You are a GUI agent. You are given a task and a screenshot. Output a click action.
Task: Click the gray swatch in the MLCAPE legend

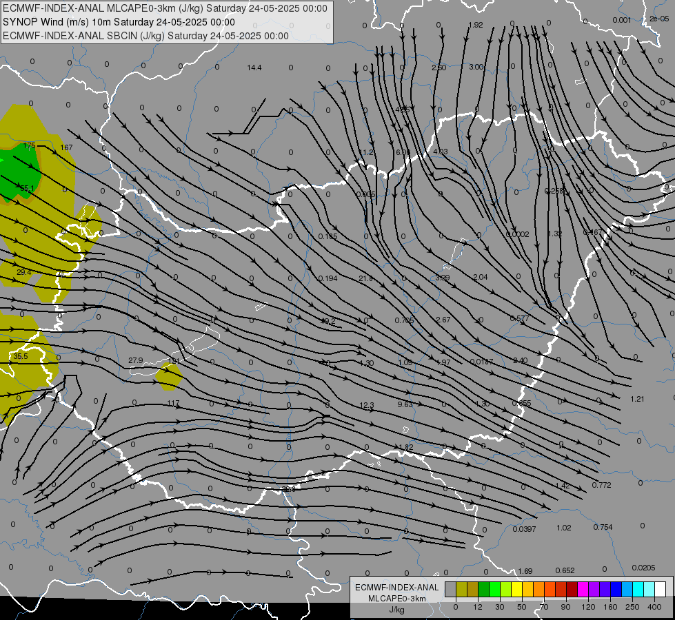coord(450,590)
